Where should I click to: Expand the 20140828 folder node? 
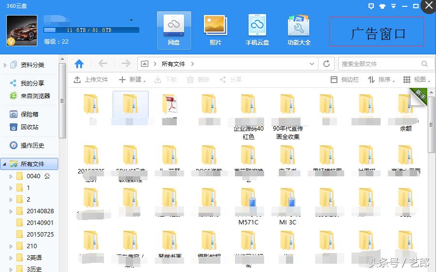click(11, 211)
